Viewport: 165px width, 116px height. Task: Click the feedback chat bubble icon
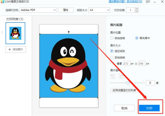pos(148,1)
